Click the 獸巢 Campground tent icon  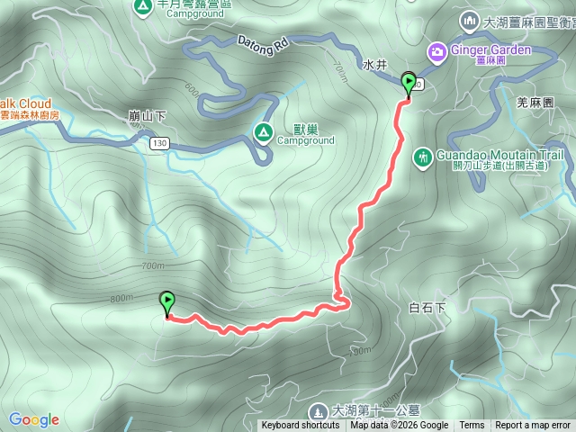coord(264,132)
